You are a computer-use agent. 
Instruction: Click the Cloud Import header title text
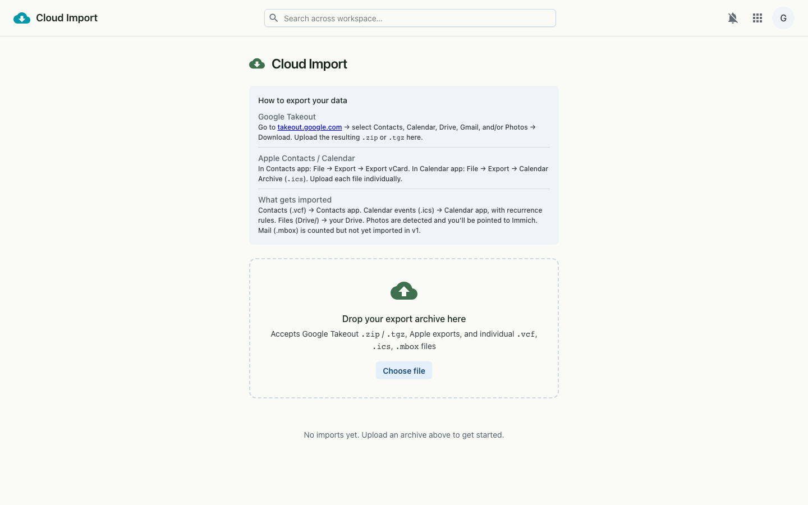coord(67,18)
